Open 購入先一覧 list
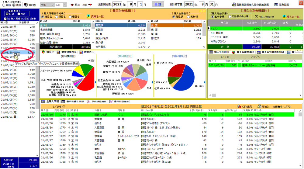The image size is (304, 169). tap(292, 16)
